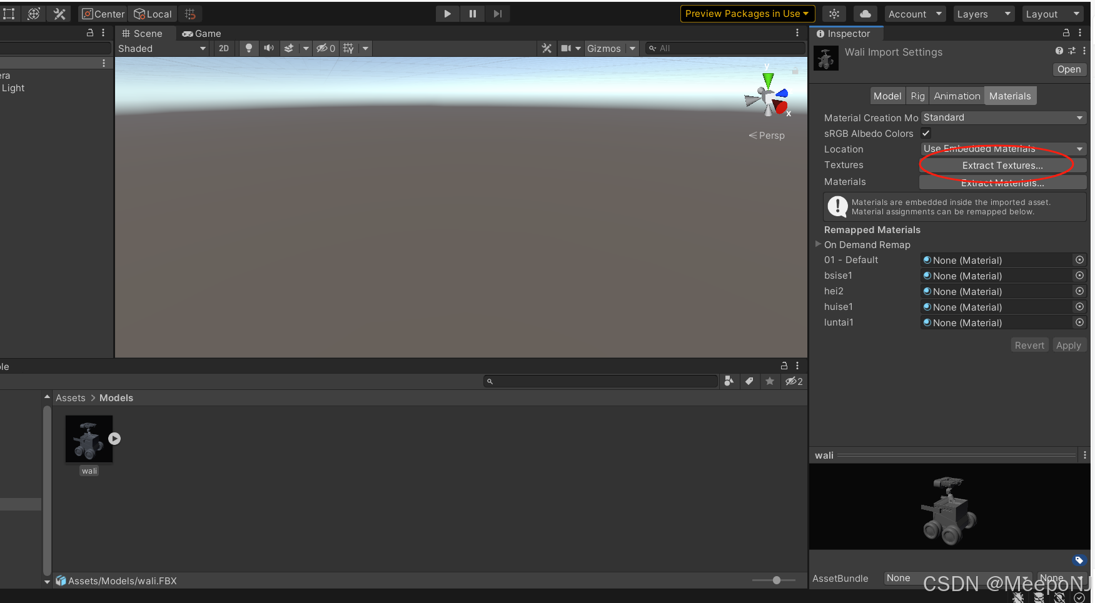Select the Transform gizmo tool

coord(33,13)
